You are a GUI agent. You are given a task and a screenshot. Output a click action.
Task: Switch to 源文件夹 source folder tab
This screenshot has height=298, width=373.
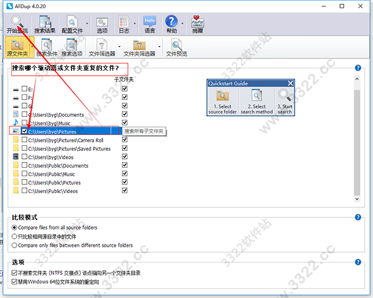17,47
